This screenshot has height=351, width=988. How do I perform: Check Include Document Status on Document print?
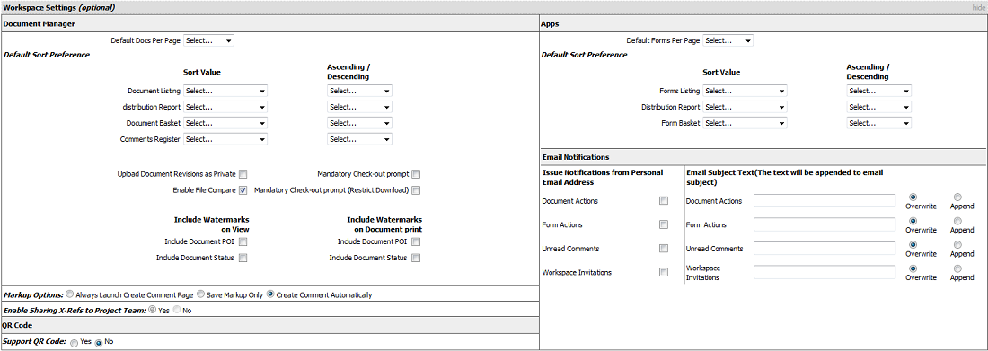point(416,258)
